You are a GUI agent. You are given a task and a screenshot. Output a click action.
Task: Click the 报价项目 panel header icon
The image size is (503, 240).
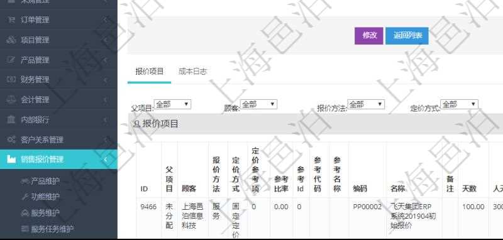[136, 124]
